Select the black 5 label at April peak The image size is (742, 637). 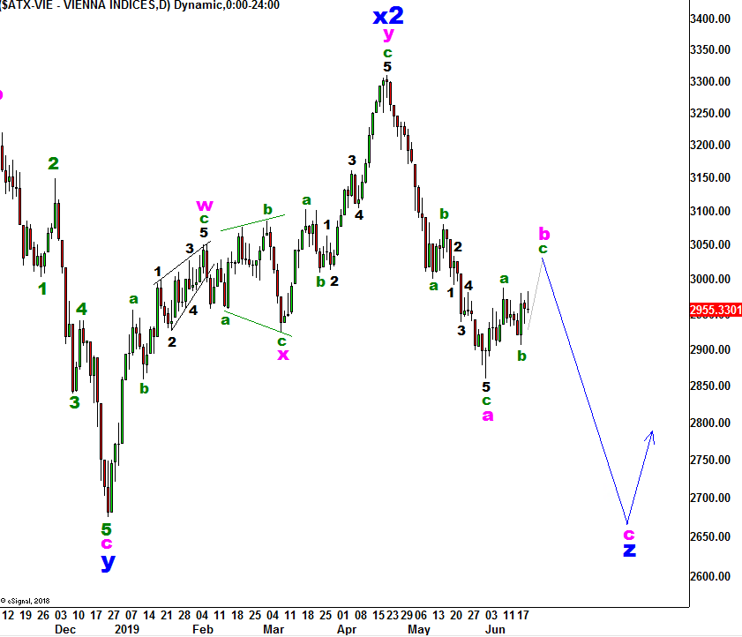(386, 67)
